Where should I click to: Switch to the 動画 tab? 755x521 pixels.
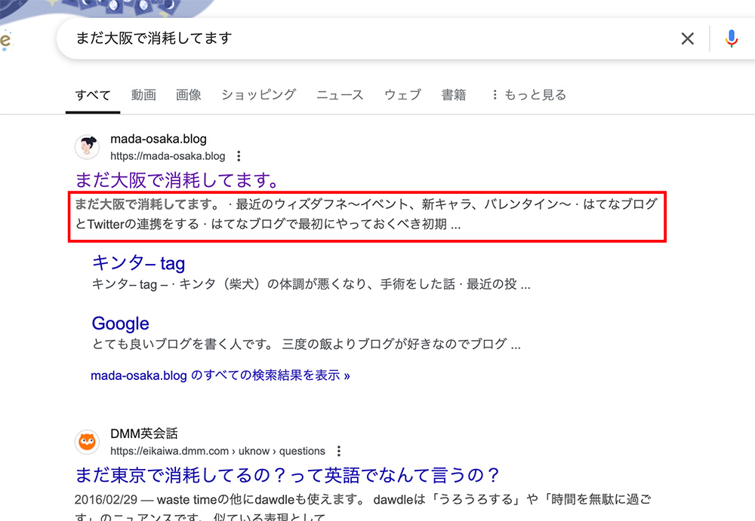tap(143, 95)
